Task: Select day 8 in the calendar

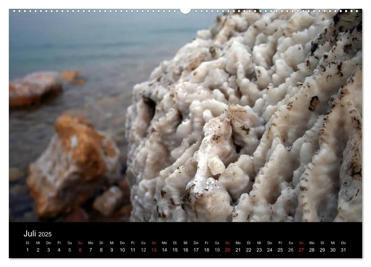Action: click(101, 250)
